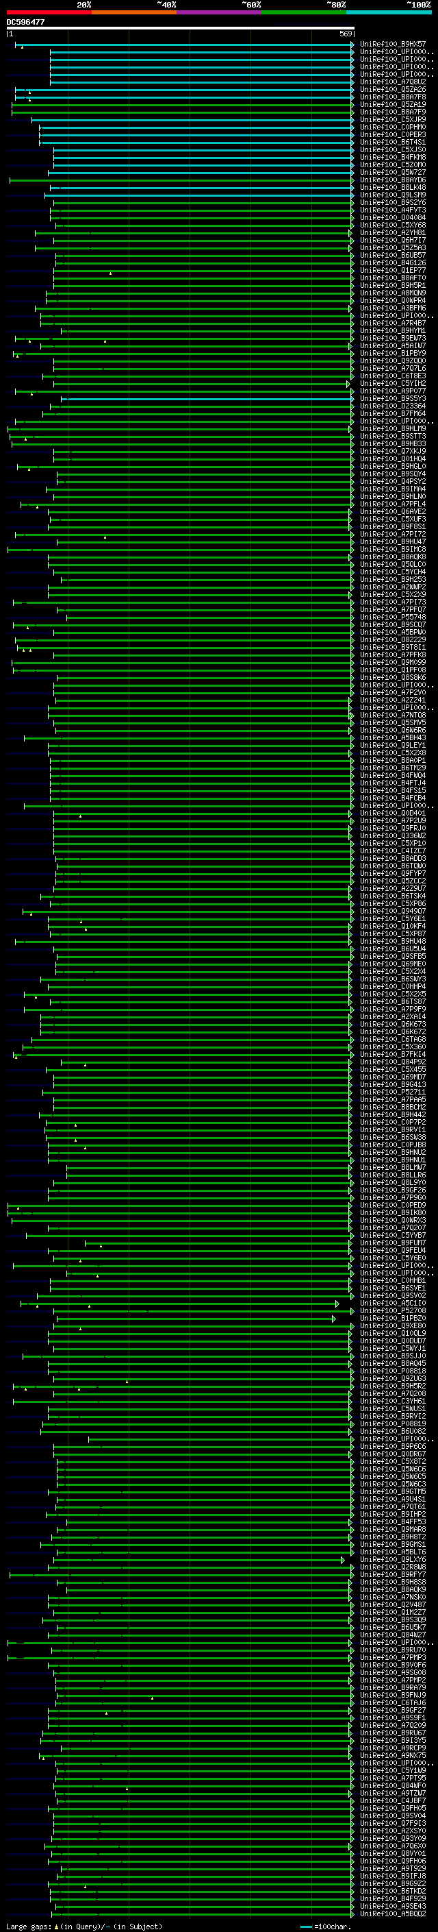Open hit UniRef100_B8A7F8
This screenshot has height=1932, width=438.
click(x=393, y=97)
